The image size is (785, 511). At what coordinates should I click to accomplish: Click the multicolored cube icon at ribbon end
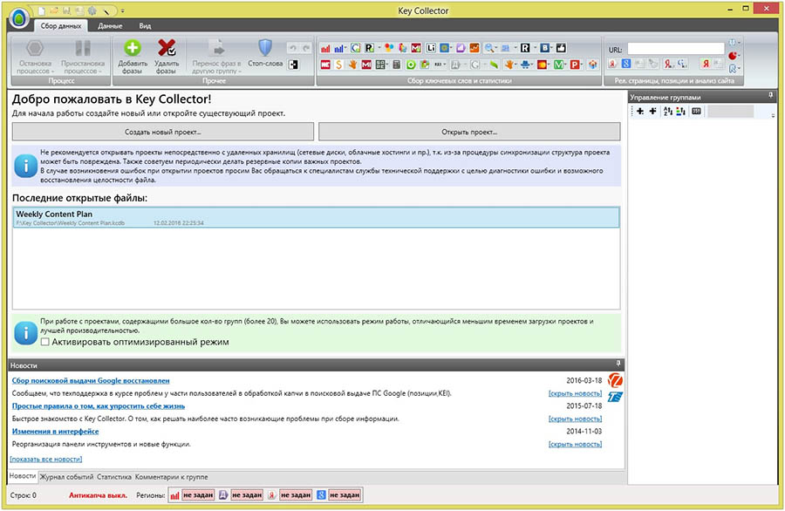tap(593, 65)
